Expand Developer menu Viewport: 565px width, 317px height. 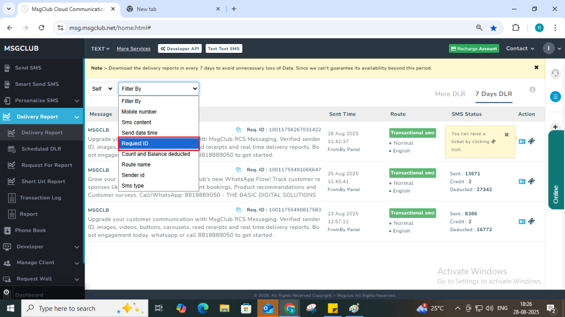click(x=41, y=247)
